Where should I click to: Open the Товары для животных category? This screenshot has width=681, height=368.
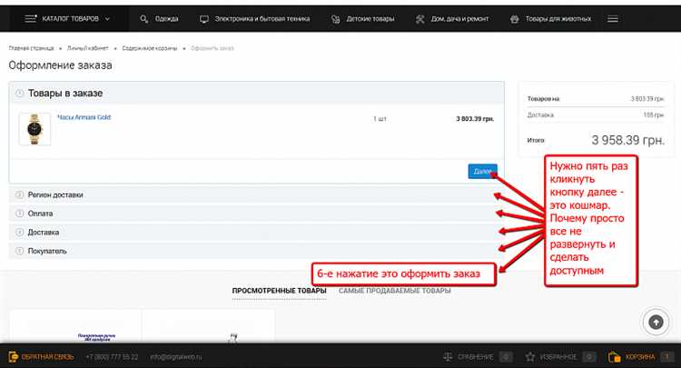pyautogui.click(x=558, y=19)
